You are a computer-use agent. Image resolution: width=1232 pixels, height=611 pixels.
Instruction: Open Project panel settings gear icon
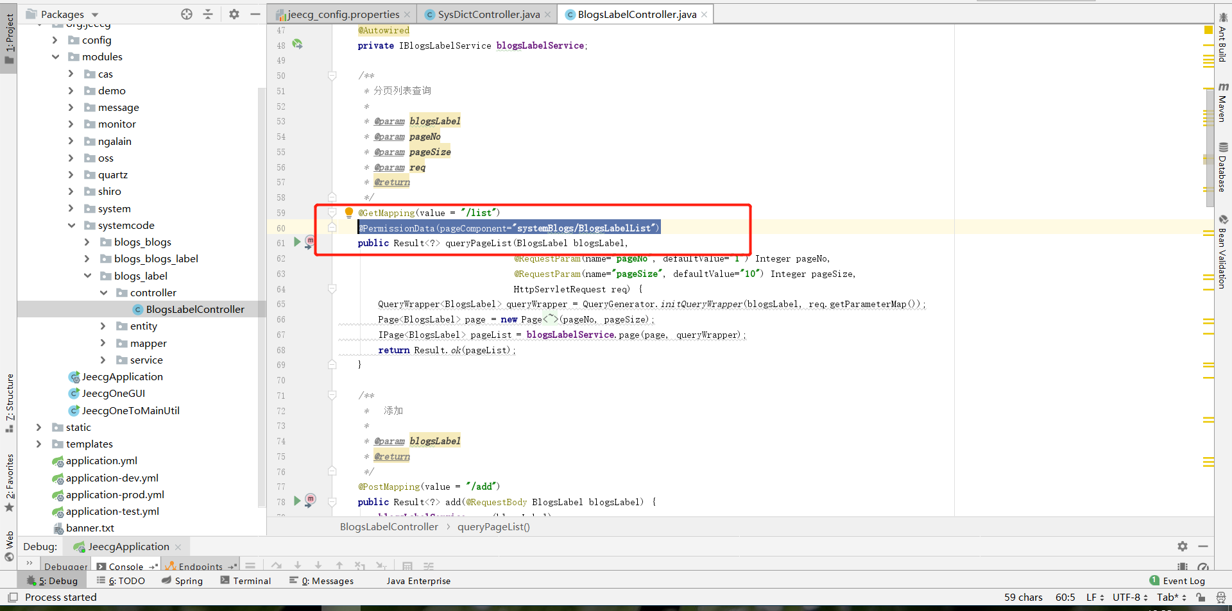pos(234,13)
